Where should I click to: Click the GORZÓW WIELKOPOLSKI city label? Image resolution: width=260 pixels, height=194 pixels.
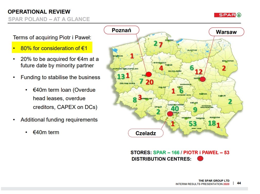(125, 69)
